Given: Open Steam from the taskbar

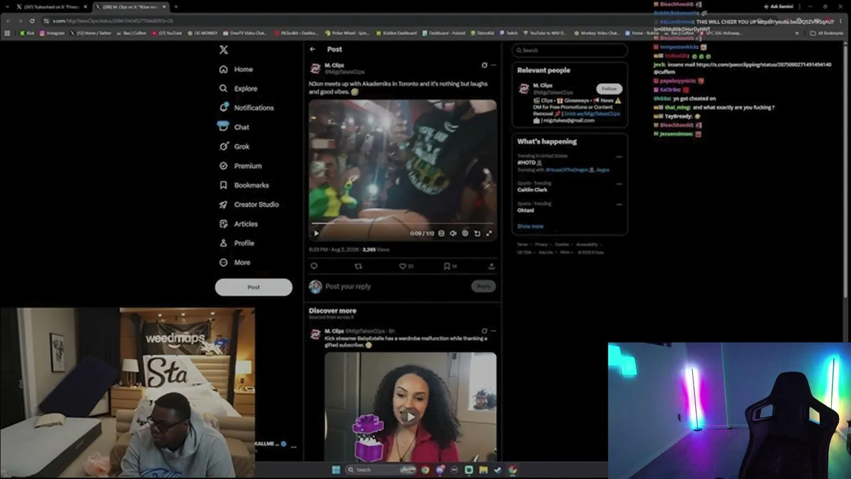Looking at the screenshot, I should pyautogui.click(x=498, y=470).
